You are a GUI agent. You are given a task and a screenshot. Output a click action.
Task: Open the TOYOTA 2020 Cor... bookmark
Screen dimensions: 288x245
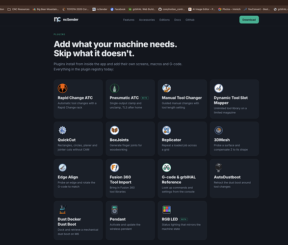76,9
